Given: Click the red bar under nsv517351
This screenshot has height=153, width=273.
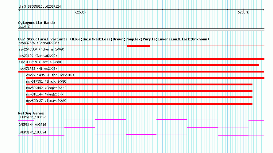Looking at the screenshot, I should click(x=139, y=84).
